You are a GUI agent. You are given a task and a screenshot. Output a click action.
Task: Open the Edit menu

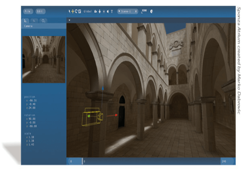click(40, 12)
